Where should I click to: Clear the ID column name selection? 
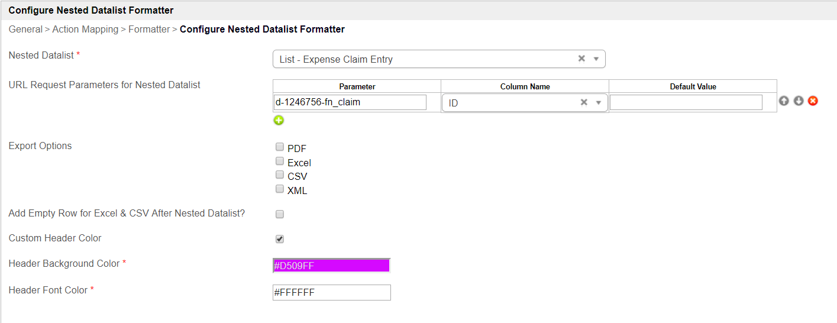tap(584, 102)
